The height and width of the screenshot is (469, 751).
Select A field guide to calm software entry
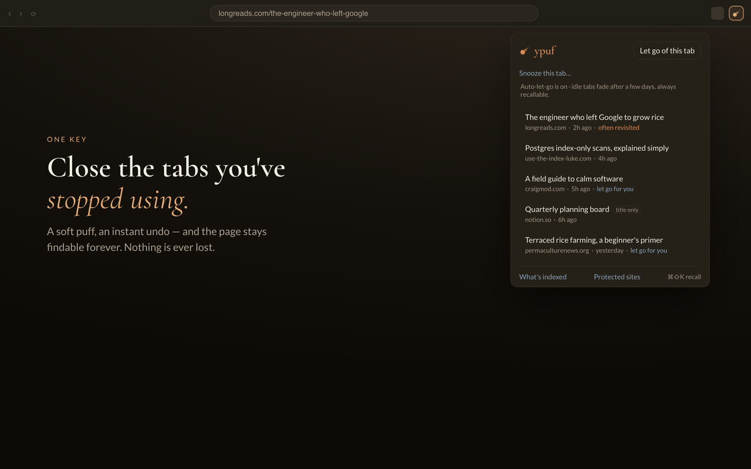[x=610, y=183]
